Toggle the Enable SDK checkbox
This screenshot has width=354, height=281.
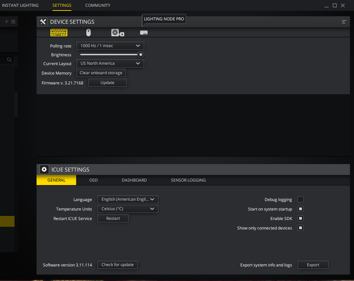click(x=300, y=218)
